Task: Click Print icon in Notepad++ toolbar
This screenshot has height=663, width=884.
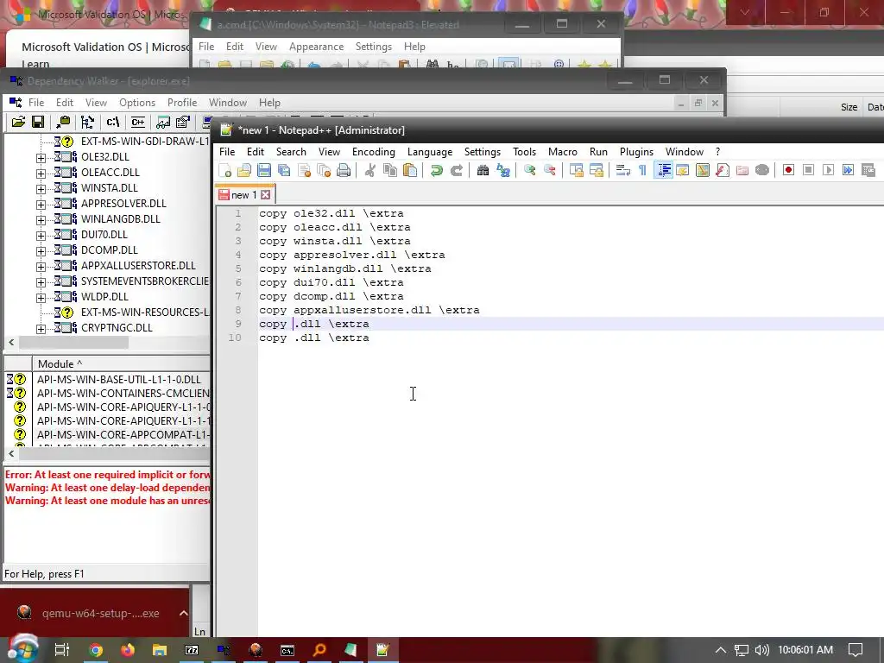Action: [x=344, y=170]
